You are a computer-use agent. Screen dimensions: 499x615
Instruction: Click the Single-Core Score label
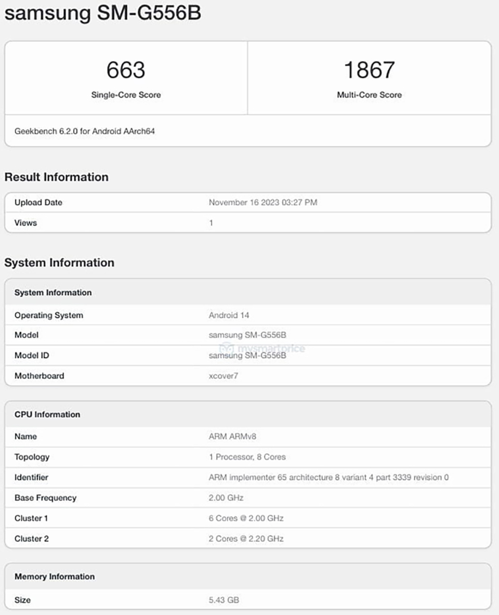126,95
